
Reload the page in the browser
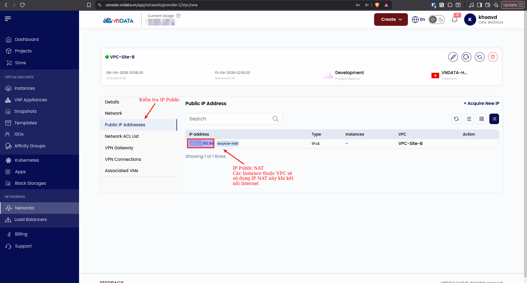(23, 5)
